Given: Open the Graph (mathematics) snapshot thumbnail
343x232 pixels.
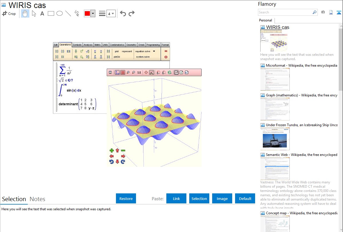Looking at the screenshot, I should click(x=275, y=109).
